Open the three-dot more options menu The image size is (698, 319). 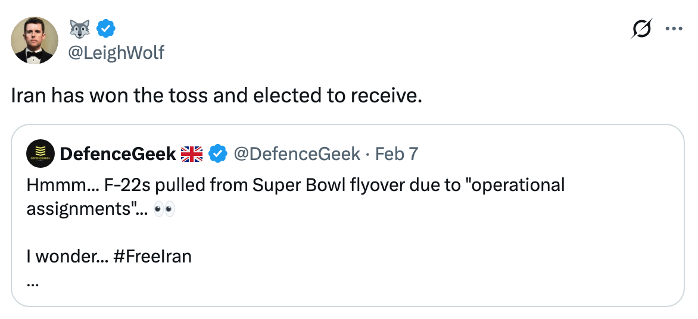click(674, 29)
